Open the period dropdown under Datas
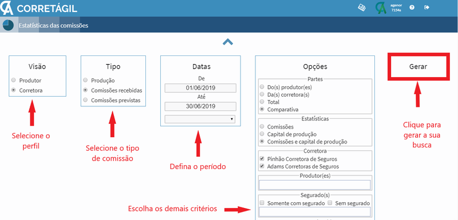 pyautogui.click(x=200, y=119)
